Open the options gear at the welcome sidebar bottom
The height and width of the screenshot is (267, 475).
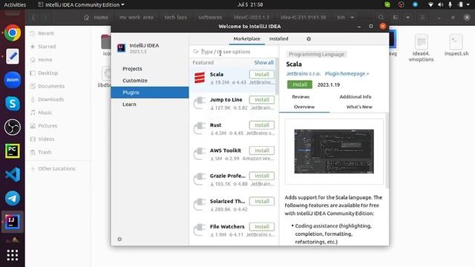(119, 239)
